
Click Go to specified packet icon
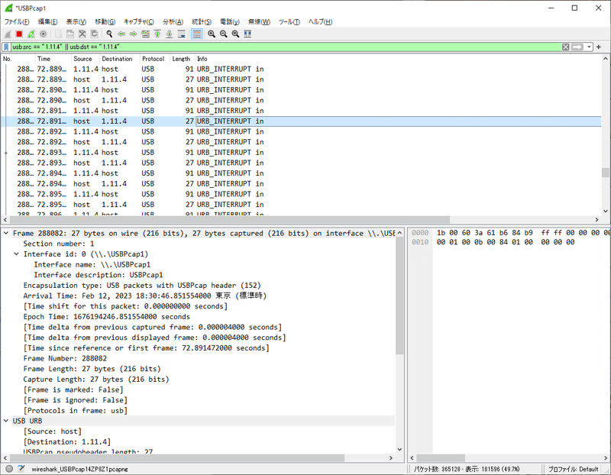(x=145, y=34)
